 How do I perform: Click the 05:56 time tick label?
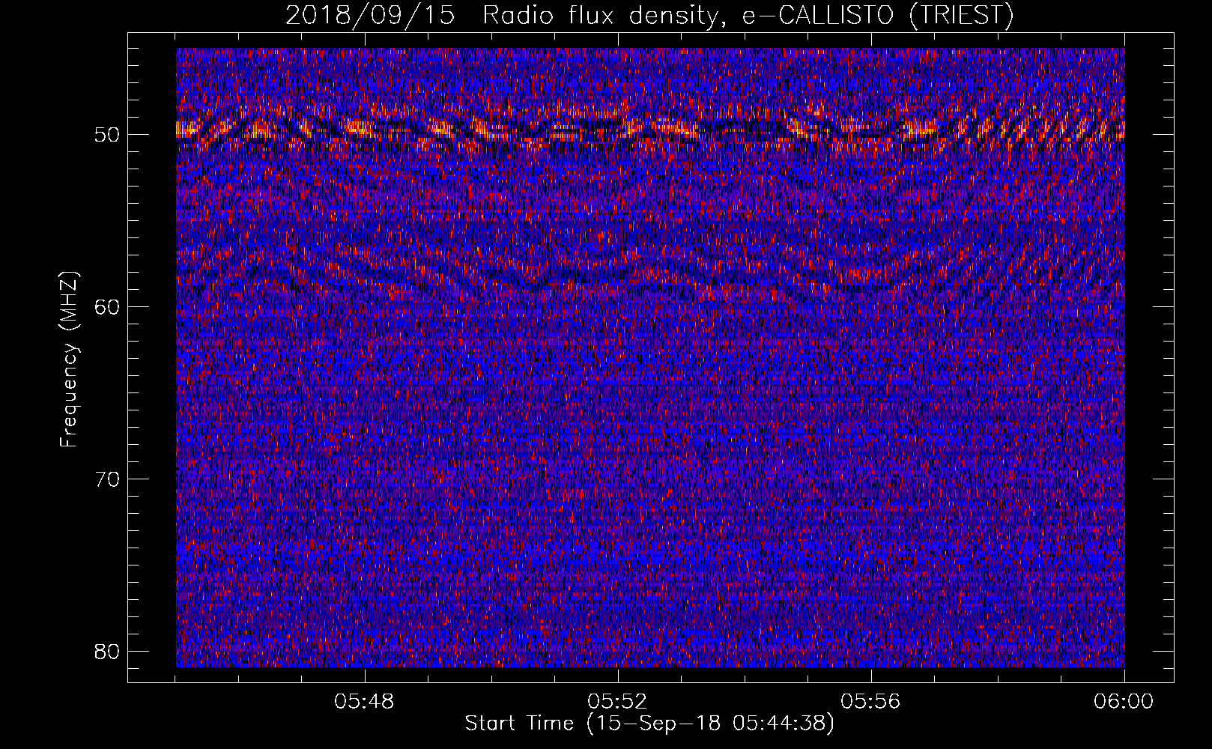870,702
